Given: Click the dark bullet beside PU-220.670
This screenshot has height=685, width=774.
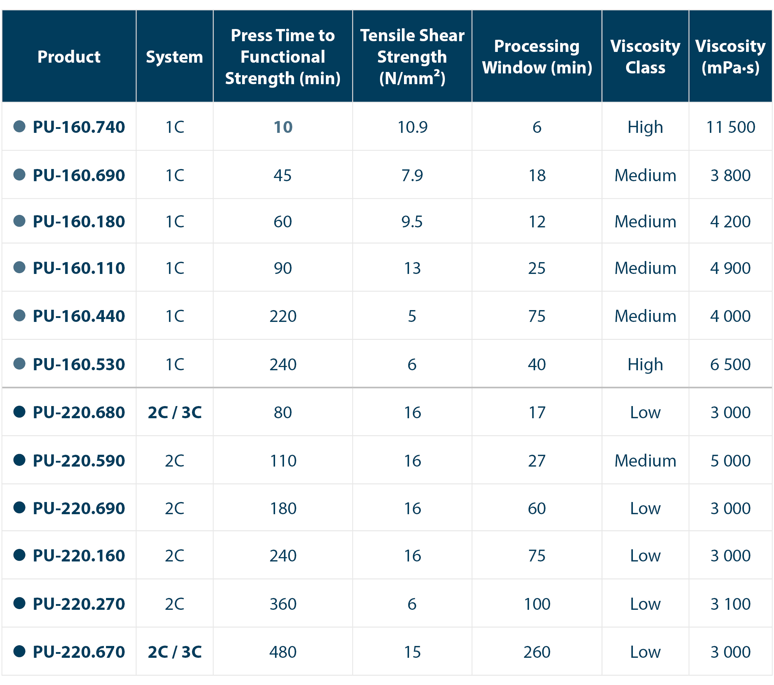Looking at the screenshot, I should coord(19,651).
